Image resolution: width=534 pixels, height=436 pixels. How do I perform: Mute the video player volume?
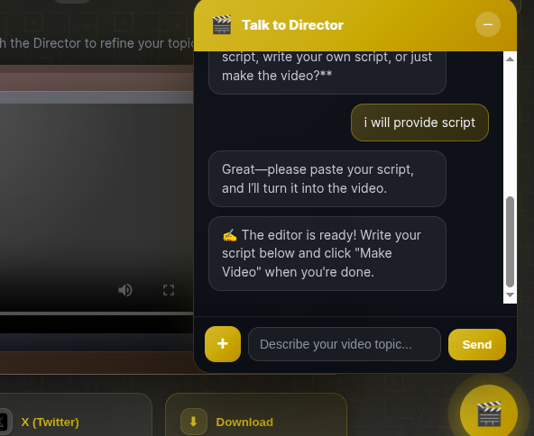click(125, 290)
